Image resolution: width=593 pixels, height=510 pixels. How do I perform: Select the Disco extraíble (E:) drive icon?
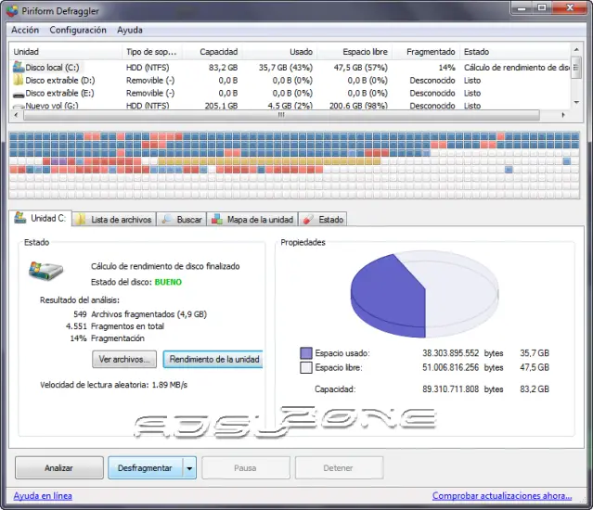coord(19,94)
